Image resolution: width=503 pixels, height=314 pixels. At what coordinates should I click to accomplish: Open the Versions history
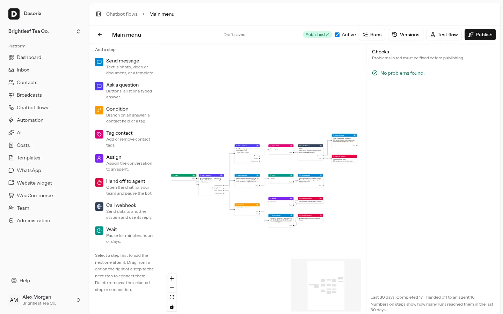point(406,35)
